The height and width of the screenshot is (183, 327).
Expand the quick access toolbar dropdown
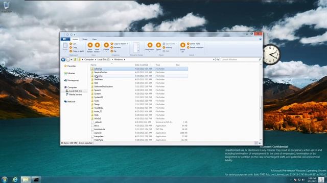tap(75, 35)
